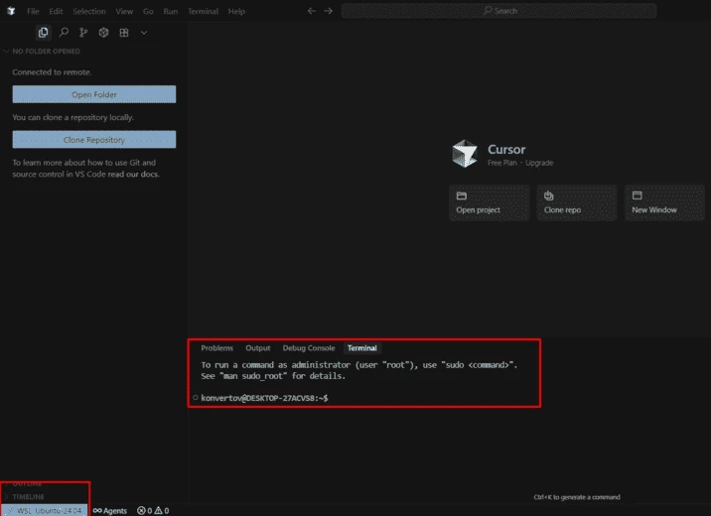This screenshot has width=711, height=516.
Task: Expand the Timeline section
Action: click(28, 496)
